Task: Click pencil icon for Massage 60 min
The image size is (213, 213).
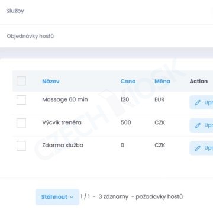Action: 198,102
